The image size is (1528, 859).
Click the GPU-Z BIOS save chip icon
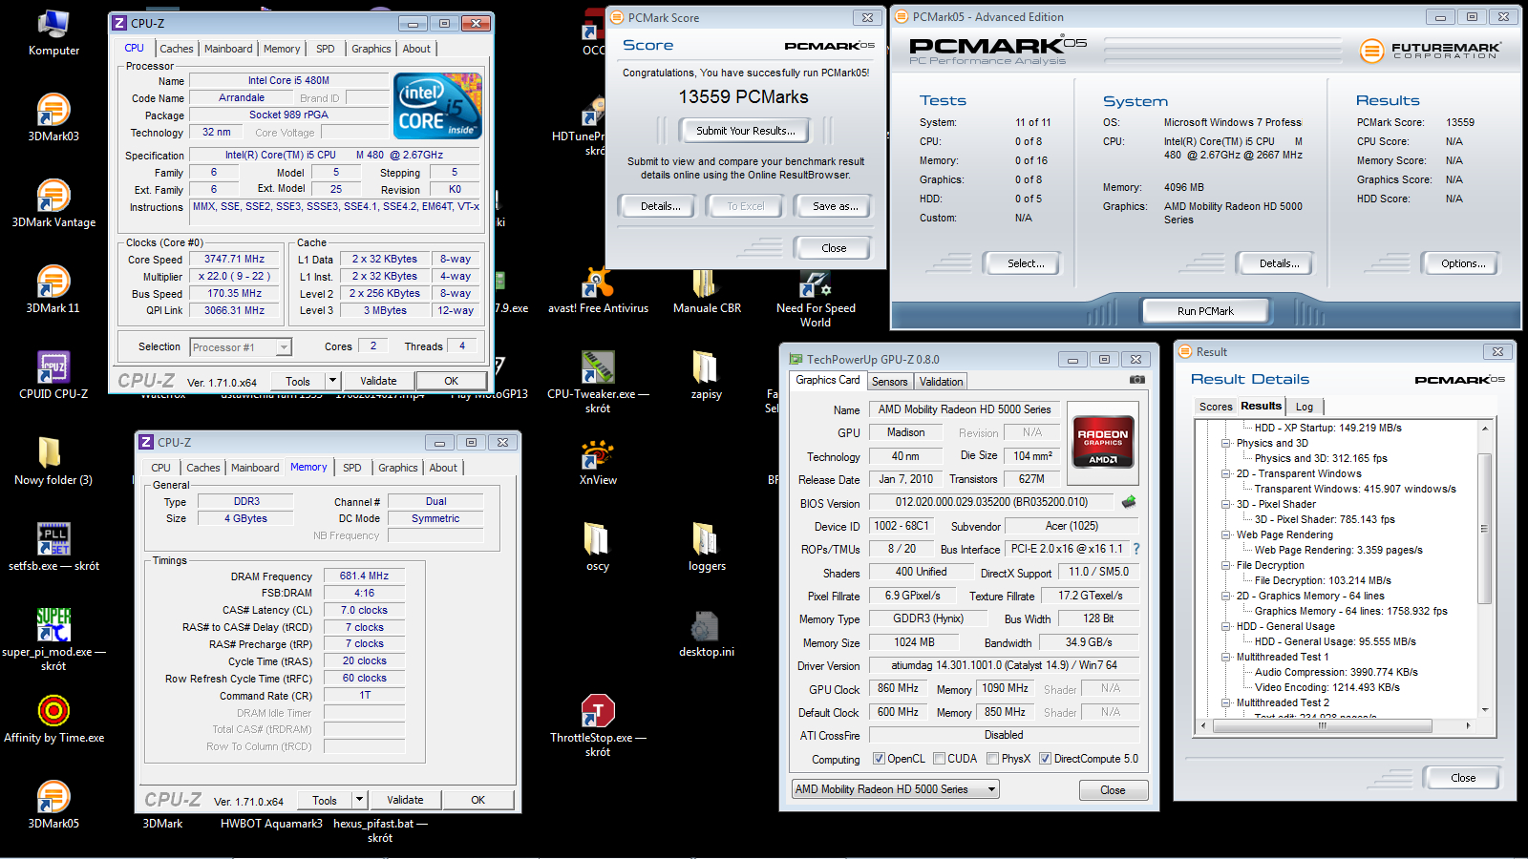tap(1129, 501)
